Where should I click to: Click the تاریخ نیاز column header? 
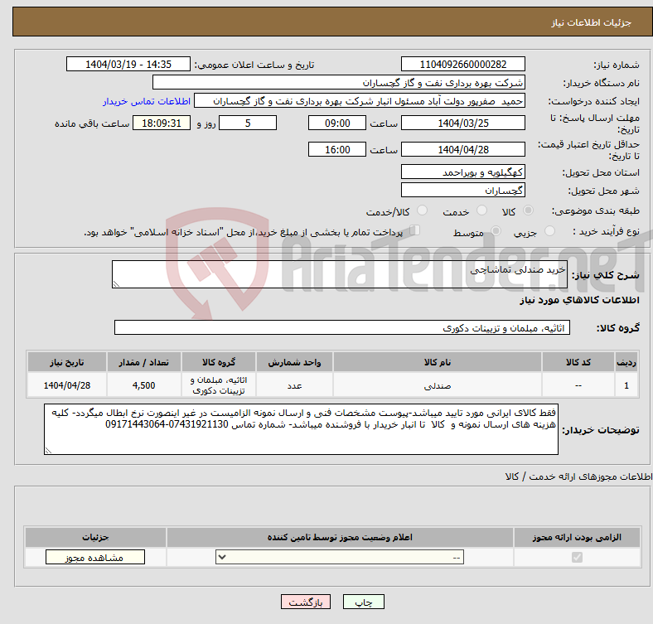[x=67, y=362]
